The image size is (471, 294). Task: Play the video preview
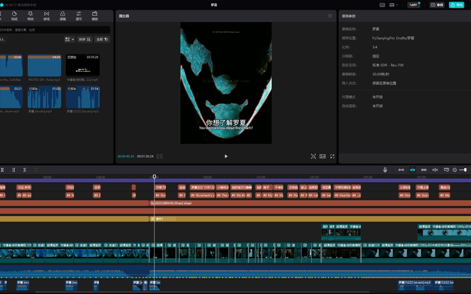(x=226, y=156)
